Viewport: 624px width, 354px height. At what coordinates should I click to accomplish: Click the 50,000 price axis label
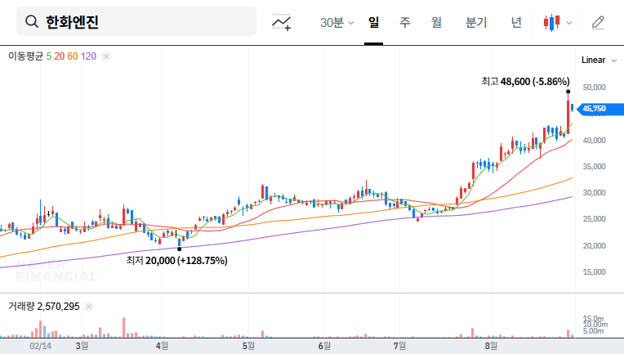click(x=594, y=87)
